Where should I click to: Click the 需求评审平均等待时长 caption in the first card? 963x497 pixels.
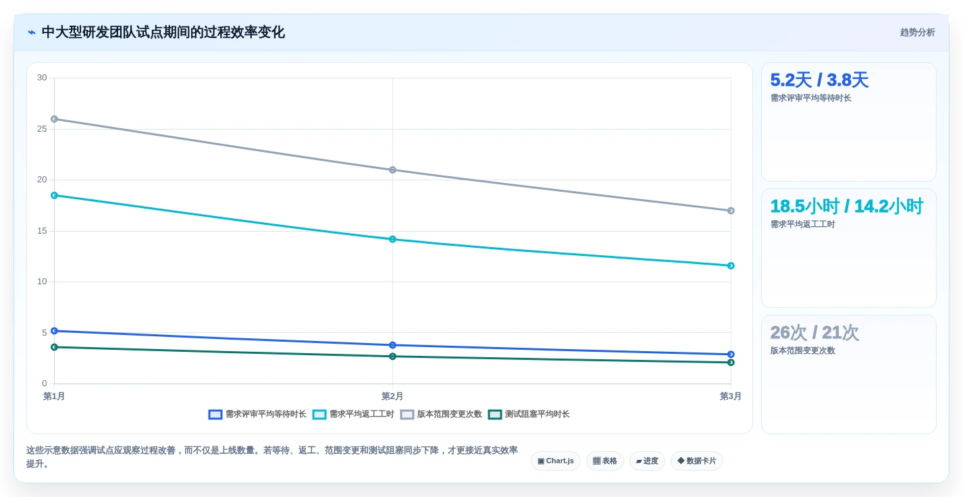coord(811,98)
